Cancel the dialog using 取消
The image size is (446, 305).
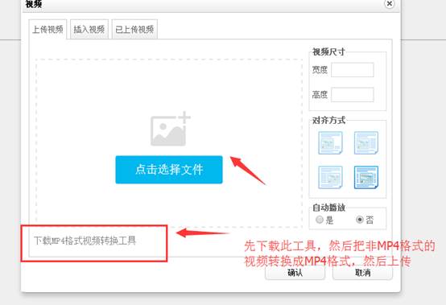click(362, 273)
